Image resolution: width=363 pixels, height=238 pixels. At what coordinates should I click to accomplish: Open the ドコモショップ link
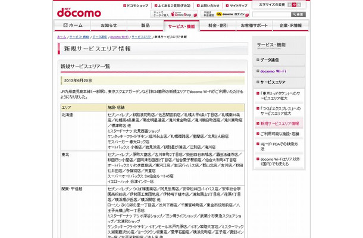tap(136, 5)
